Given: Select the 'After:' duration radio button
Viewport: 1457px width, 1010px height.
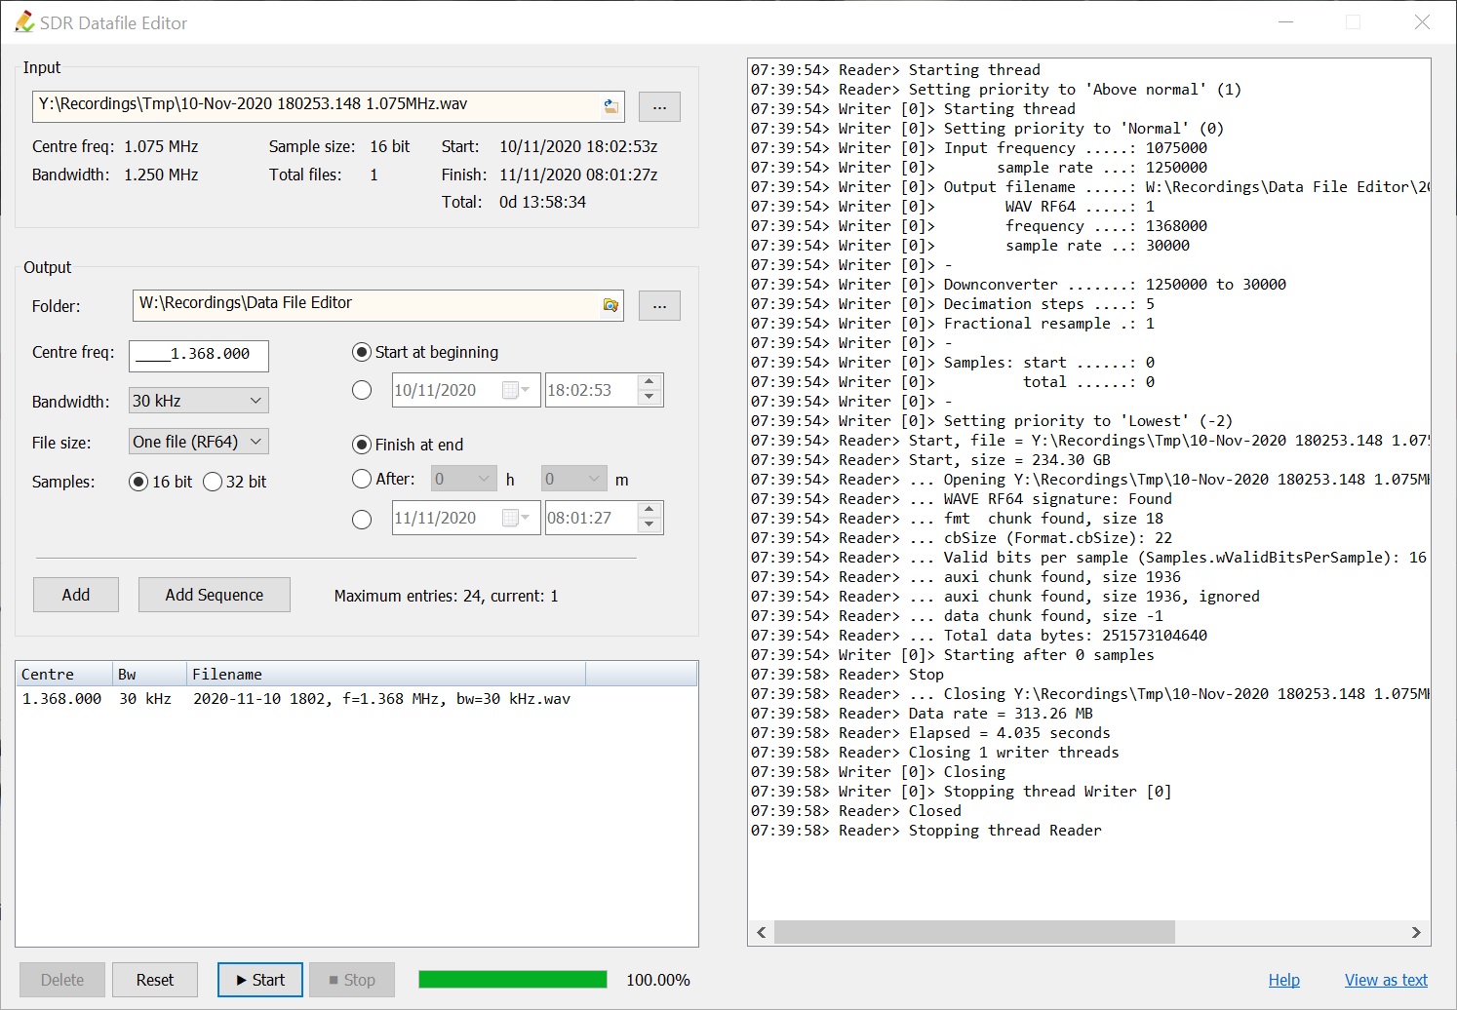Looking at the screenshot, I should pyautogui.click(x=362, y=479).
